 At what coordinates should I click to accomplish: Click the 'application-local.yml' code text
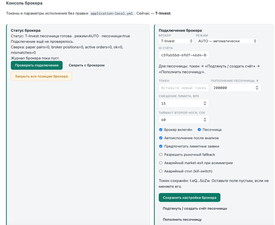[x=112, y=13]
